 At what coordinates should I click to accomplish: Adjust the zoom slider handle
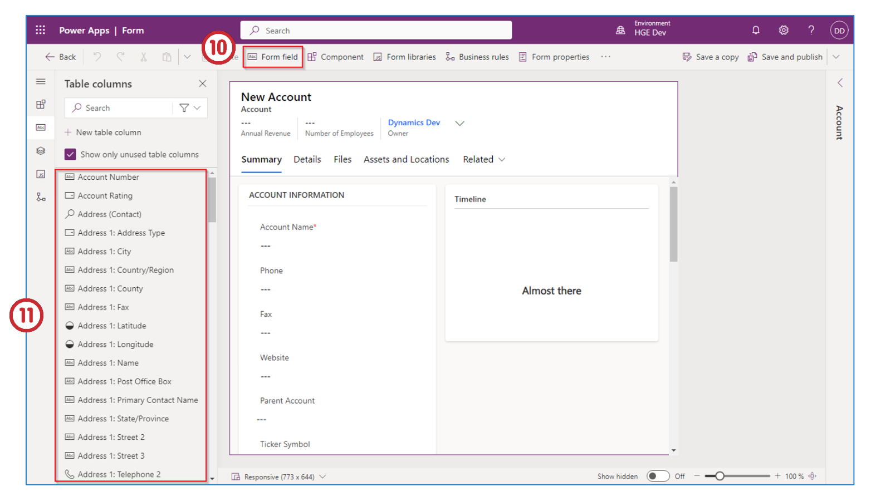click(720, 476)
